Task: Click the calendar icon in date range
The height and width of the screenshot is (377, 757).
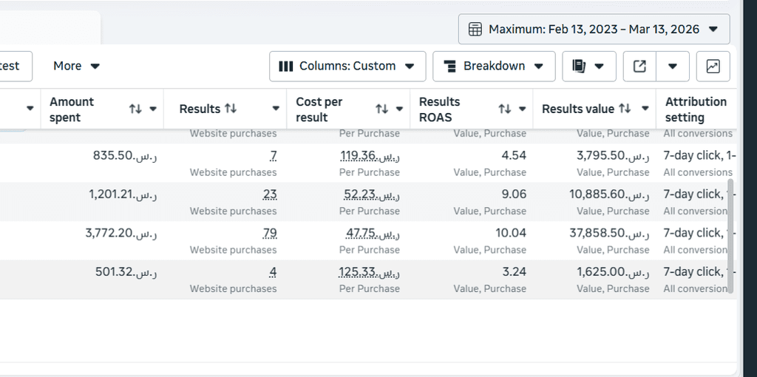Action: click(x=476, y=30)
